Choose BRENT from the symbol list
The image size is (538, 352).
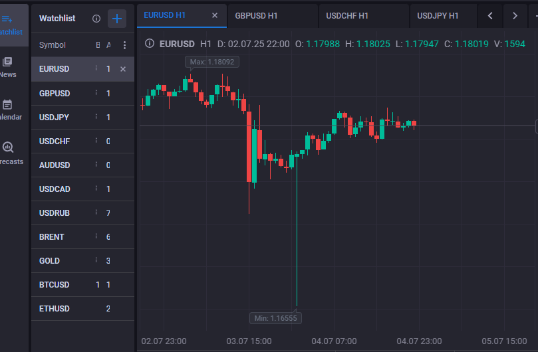[52, 237]
